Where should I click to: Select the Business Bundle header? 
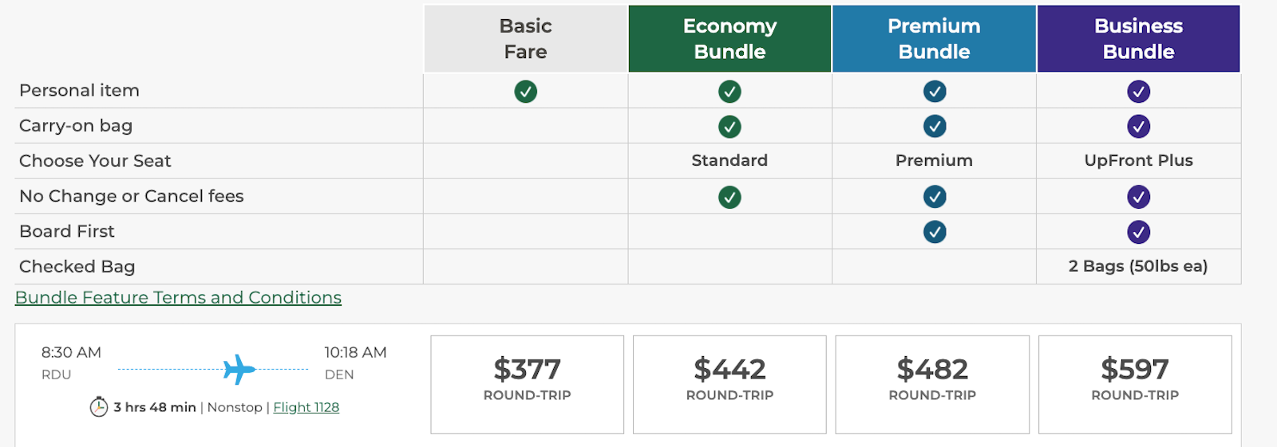point(1138,39)
